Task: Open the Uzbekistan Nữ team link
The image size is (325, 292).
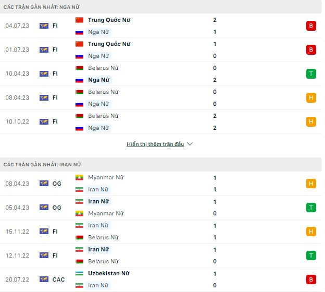Action: pos(108,273)
